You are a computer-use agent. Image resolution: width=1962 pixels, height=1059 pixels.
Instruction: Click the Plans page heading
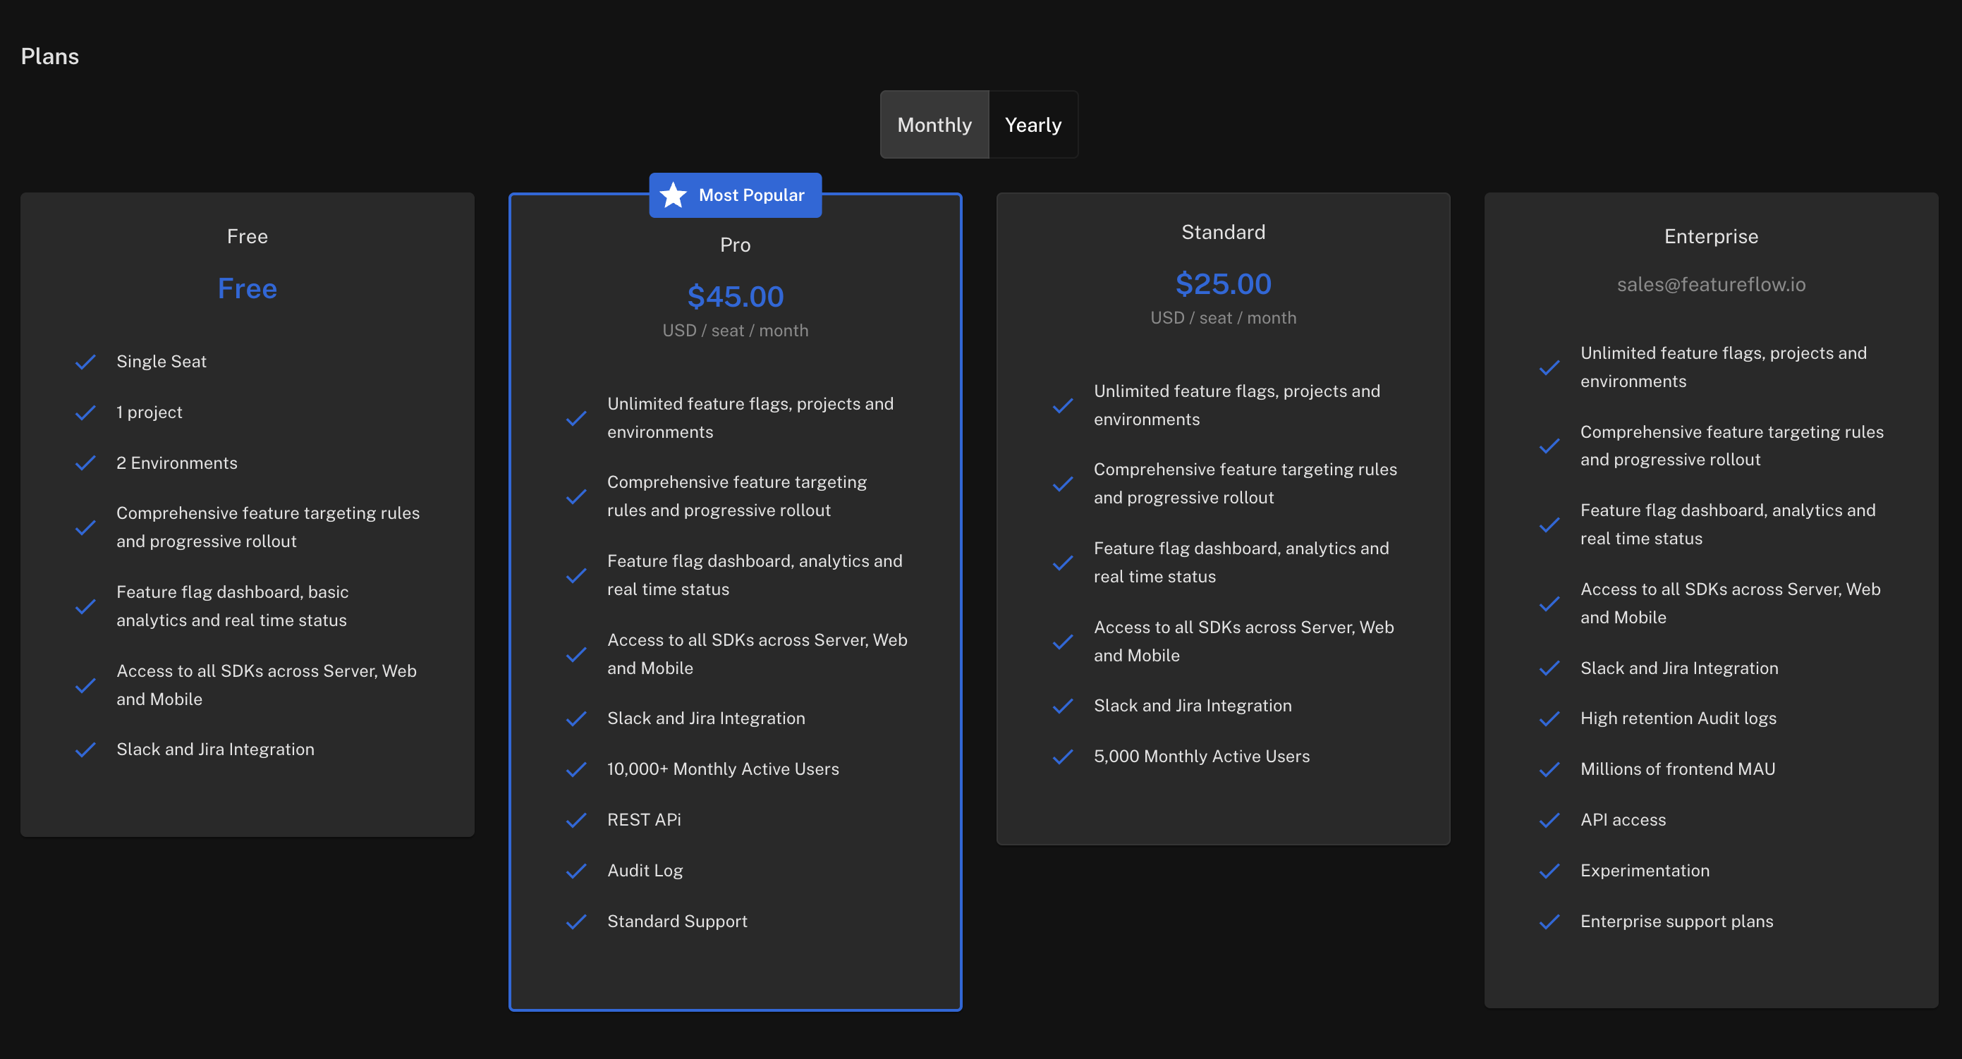point(49,56)
